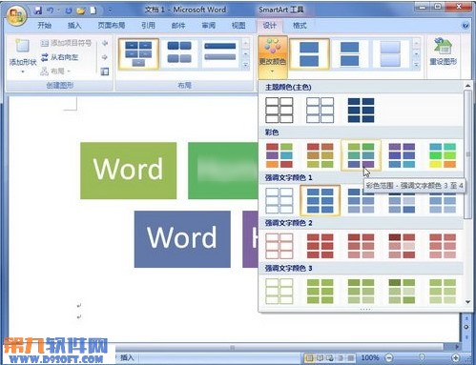The height and width of the screenshot is (365, 476).
Task: Pick last green transparent 强调文字颜色 3 swatch
Action: pos(443,292)
